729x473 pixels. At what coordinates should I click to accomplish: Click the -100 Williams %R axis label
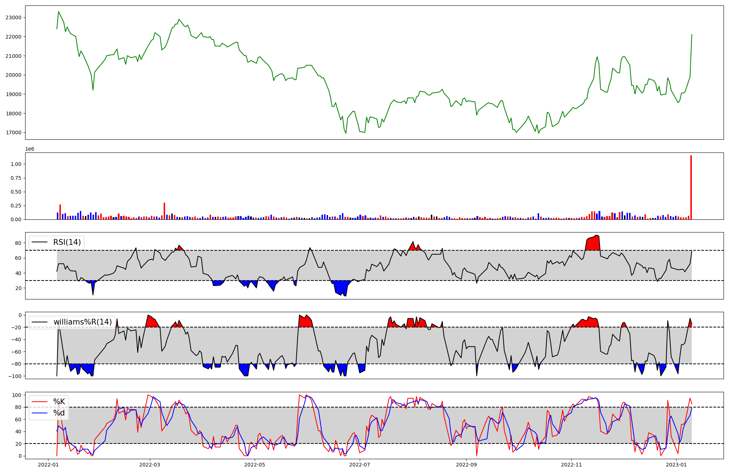(x=15, y=376)
